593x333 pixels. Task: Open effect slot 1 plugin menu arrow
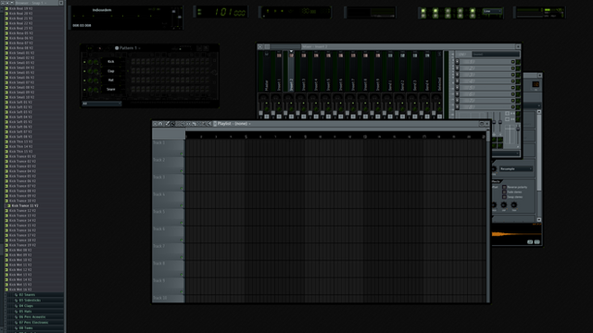457,62
